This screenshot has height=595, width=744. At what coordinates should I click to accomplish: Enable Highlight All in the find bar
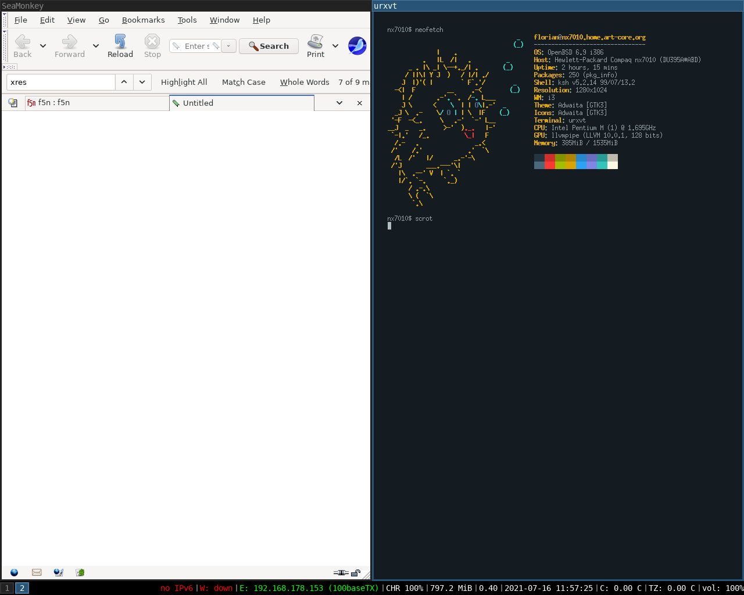[x=184, y=82]
